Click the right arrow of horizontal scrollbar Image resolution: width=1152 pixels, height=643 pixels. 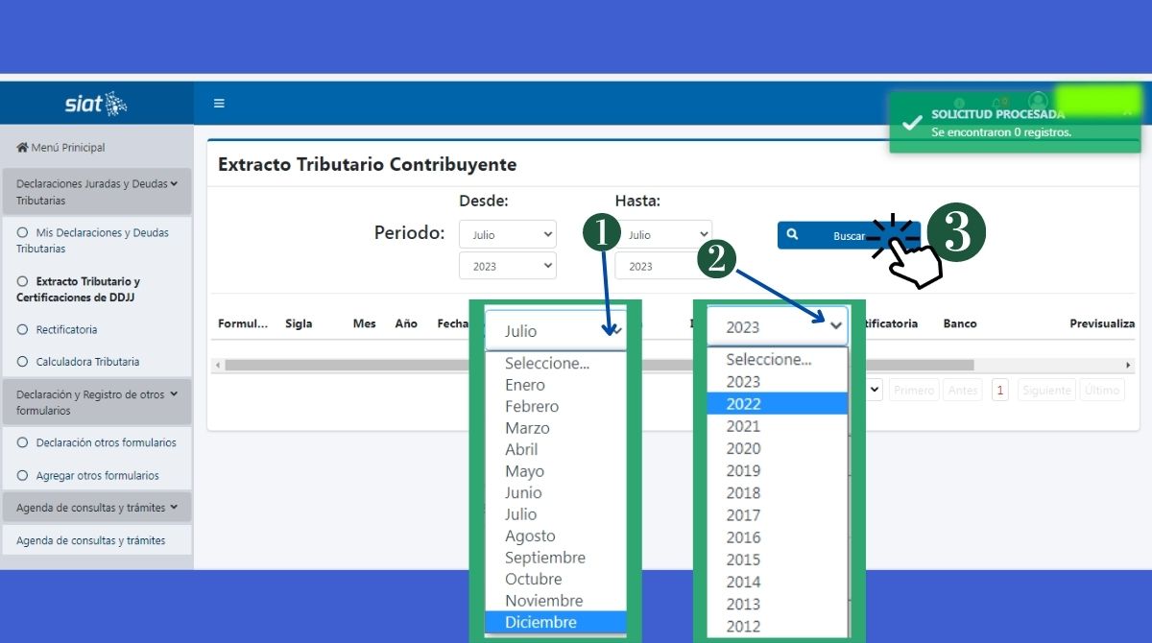pos(1128,366)
